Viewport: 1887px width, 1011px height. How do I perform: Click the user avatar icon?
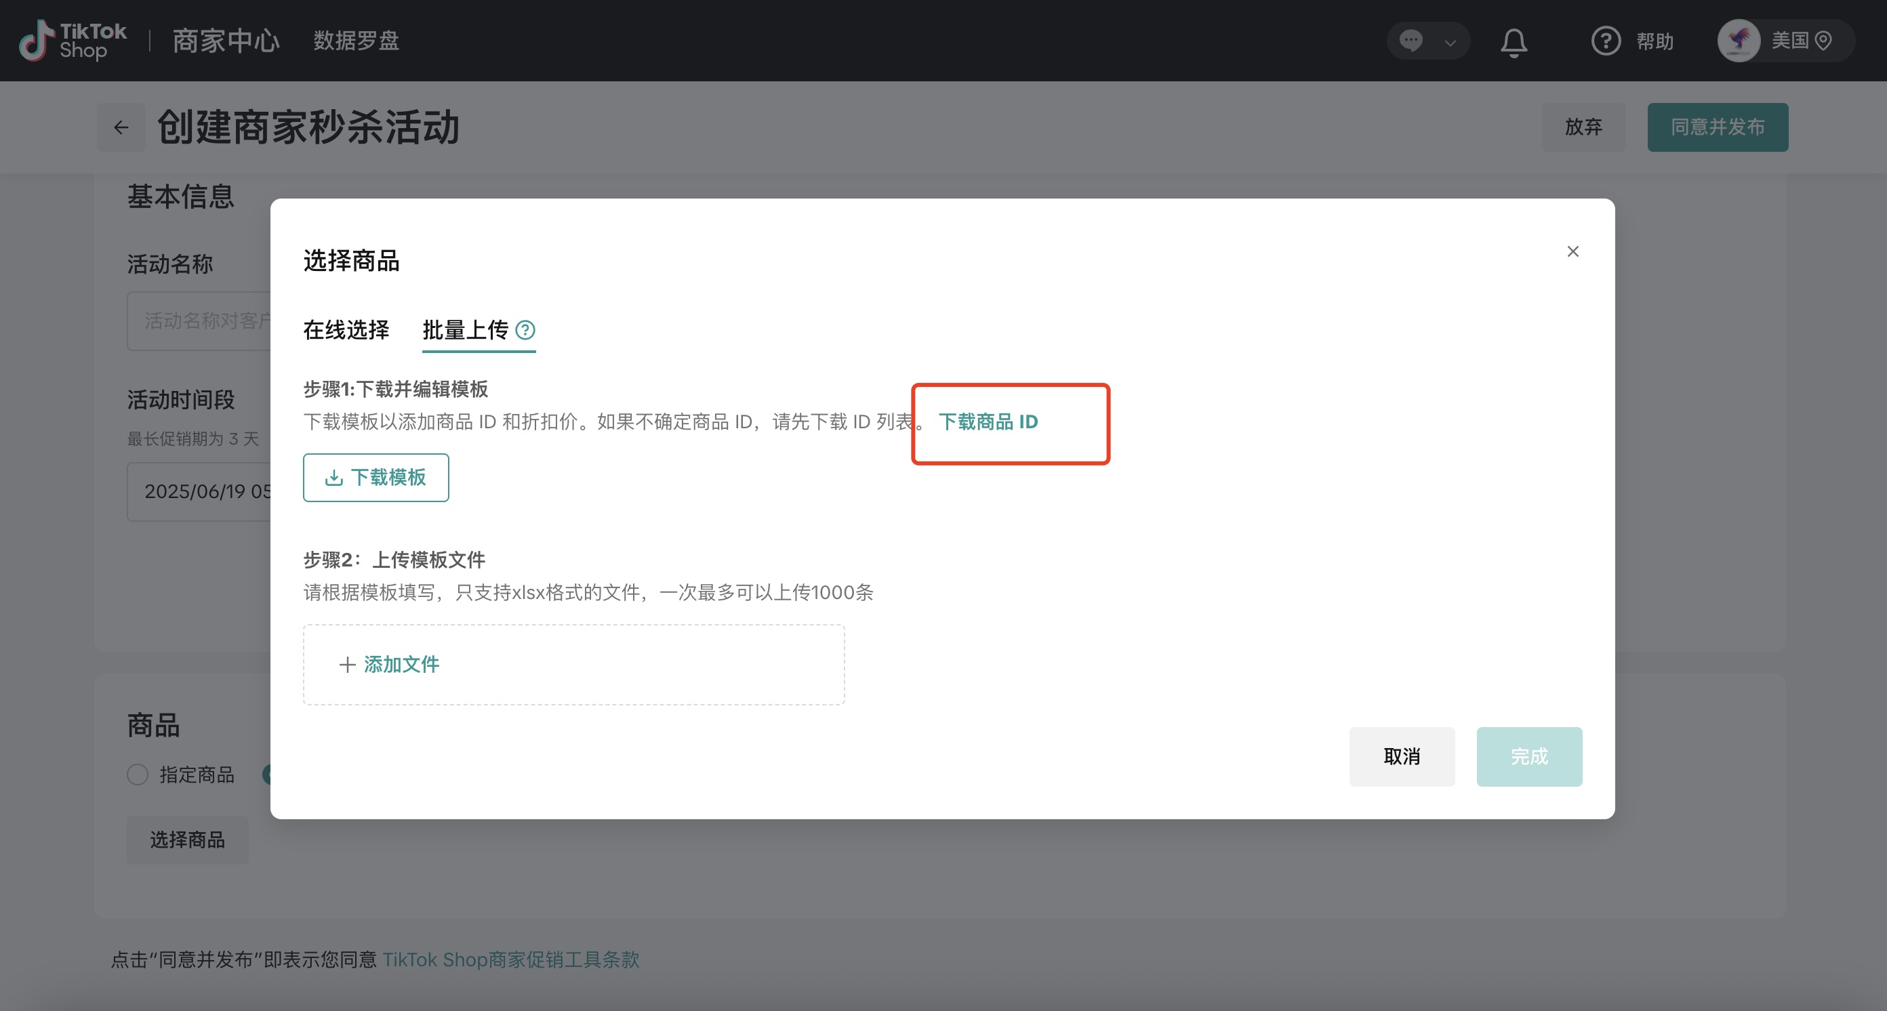pos(1739,41)
